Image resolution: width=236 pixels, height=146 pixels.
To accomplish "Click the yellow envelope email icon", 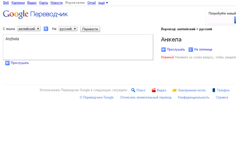I will [174, 90].
